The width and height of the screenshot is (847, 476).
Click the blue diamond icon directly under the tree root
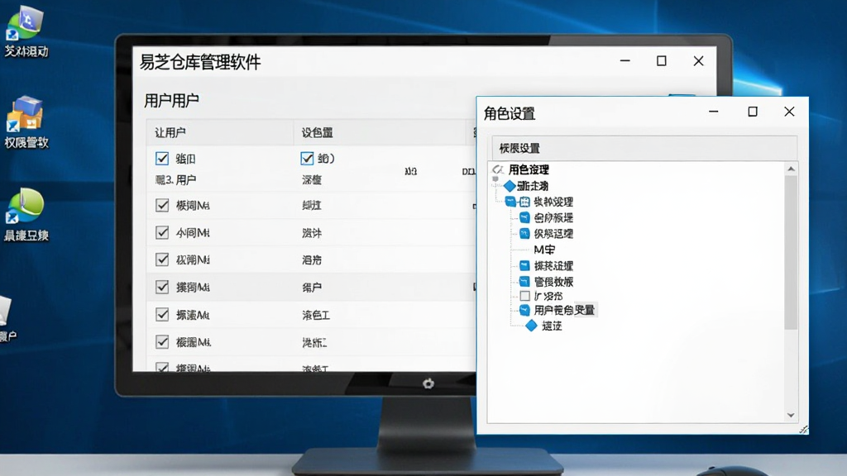pos(510,186)
